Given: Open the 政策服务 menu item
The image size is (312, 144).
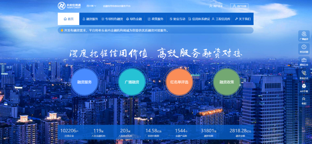Looking at the screenshot, I should pyautogui.click(x=156, y=19).
